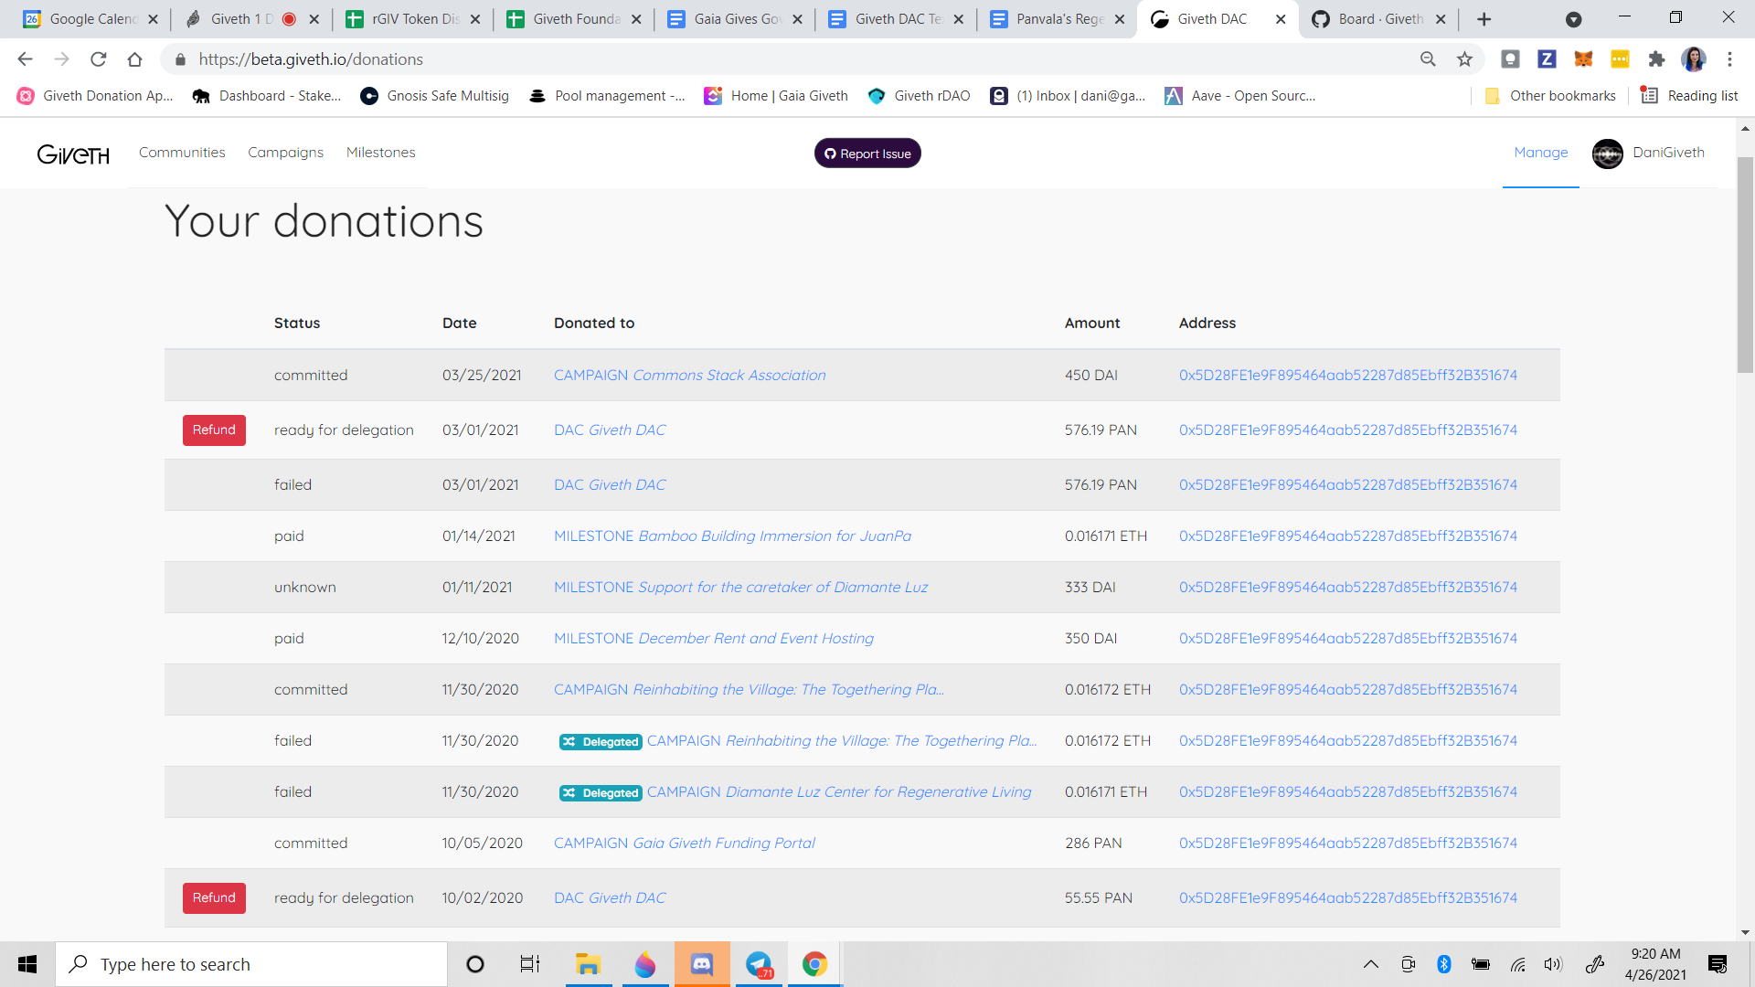This screenshot has height=987, width=1755.
Task: Switch to the rGIV Token Dis tab
Action: click(x=413, y=19)
